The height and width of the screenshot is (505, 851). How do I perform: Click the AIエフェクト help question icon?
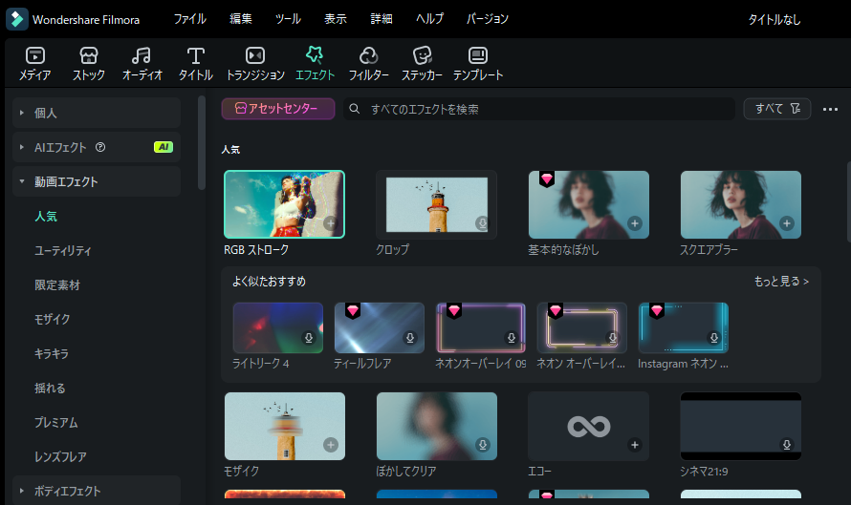click(x=100, y=147)
